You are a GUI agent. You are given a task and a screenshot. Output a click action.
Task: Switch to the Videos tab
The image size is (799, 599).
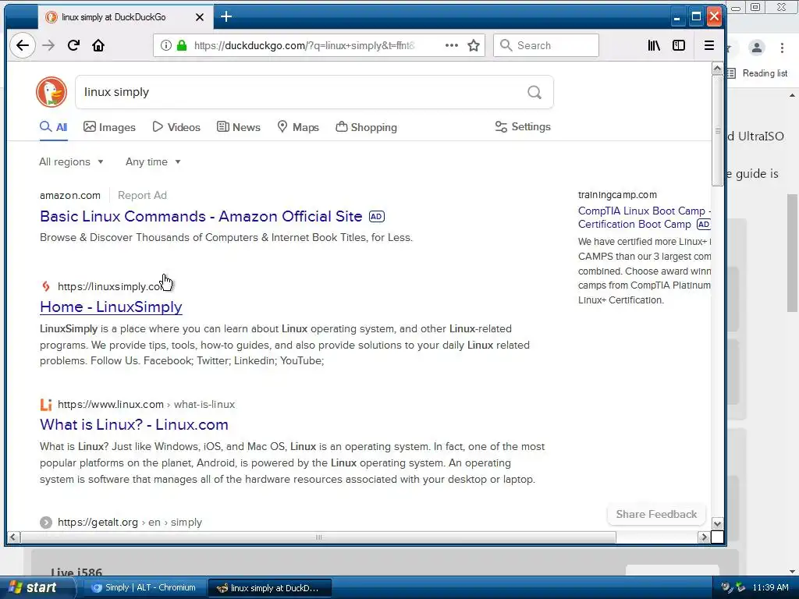[x=176, y=127]
